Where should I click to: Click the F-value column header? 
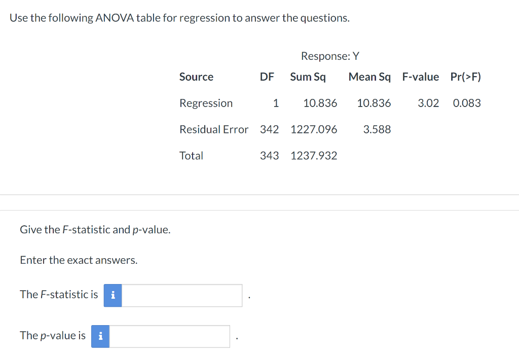tap(420, 77)
